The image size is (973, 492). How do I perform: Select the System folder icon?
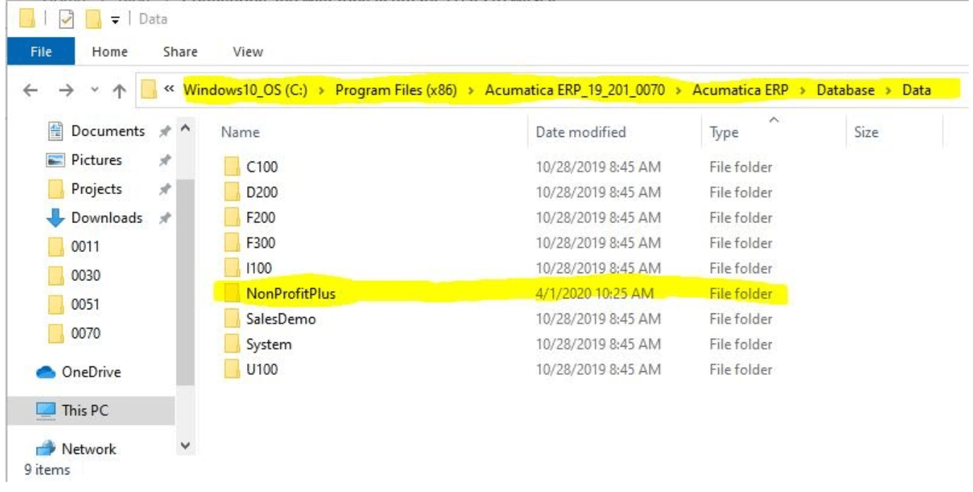tap(232, 344)
